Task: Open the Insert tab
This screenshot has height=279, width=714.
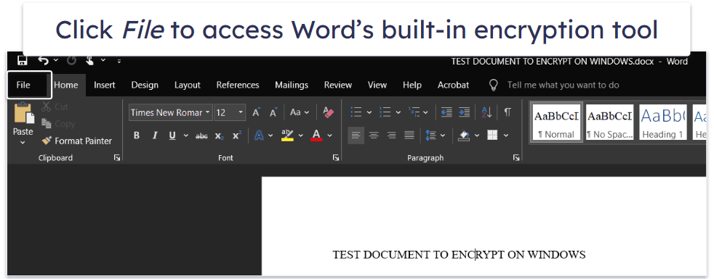Action: pyautogui.click(x=104, y=85)
